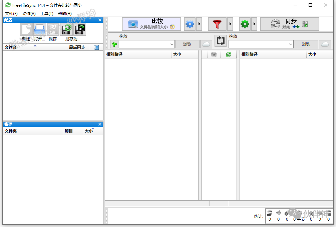Expand comparison settings dropdown arrow
This screenshot has height=227, width=336.
tap(199, 24)
